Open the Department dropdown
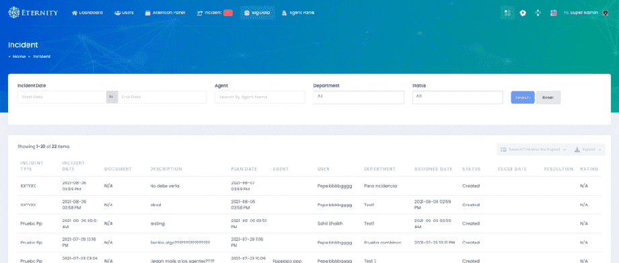This screenshot has height=263, width=619. 359,98
